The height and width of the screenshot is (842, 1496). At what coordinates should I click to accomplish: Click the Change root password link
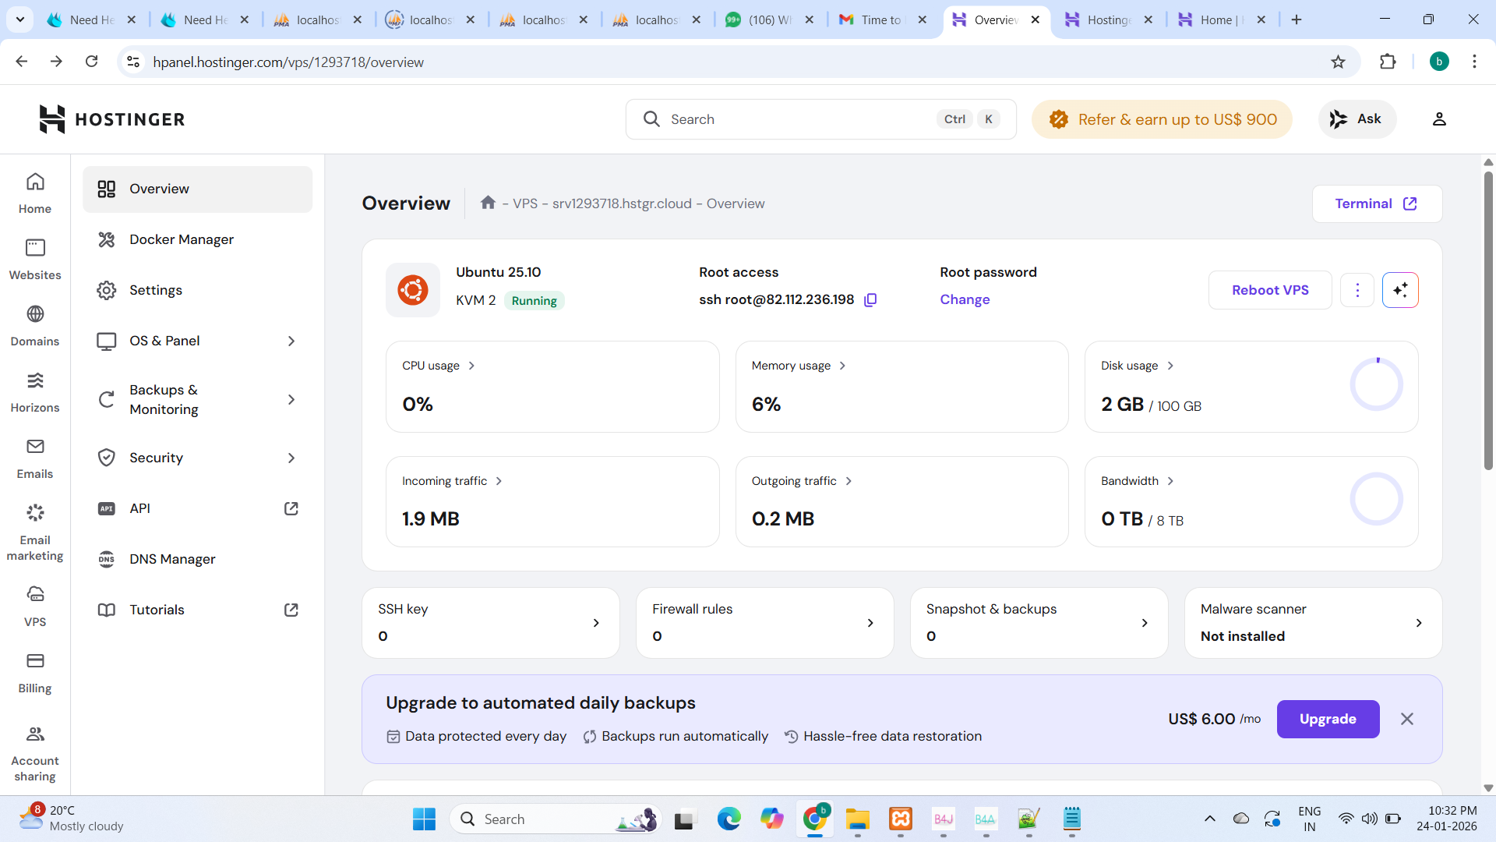[x=964, y=299]
